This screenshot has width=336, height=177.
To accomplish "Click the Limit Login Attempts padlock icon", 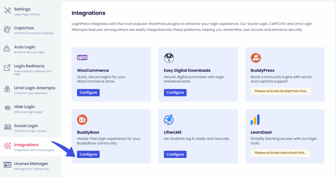I will click(7, 89).
